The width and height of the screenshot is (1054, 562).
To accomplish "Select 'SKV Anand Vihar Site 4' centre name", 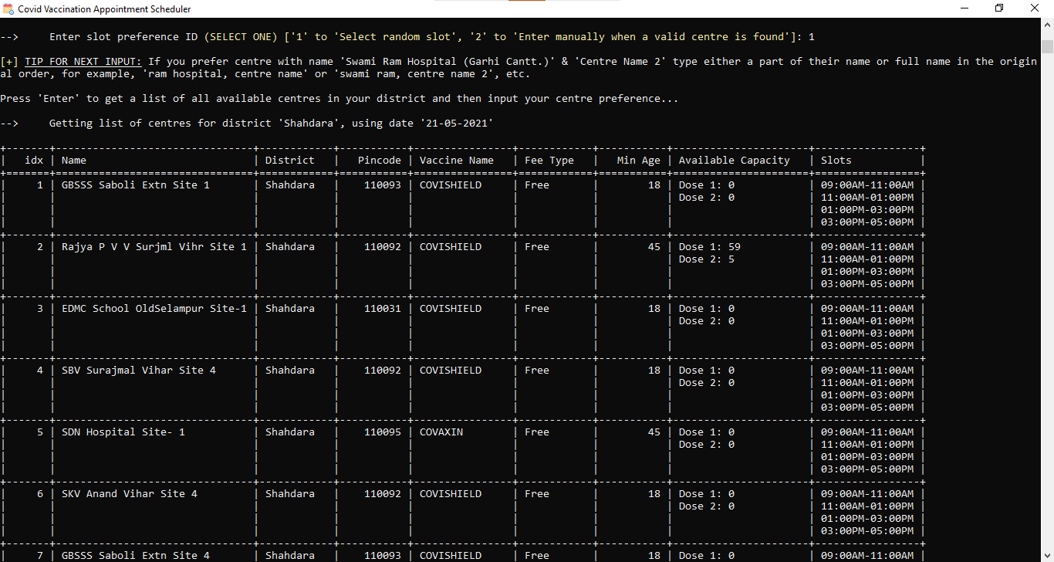I will point(130,494).
